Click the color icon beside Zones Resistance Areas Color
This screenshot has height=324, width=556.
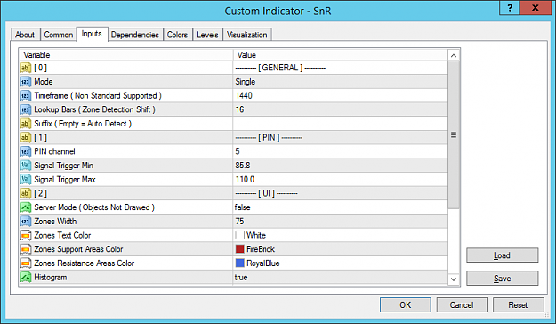(26, 263)
